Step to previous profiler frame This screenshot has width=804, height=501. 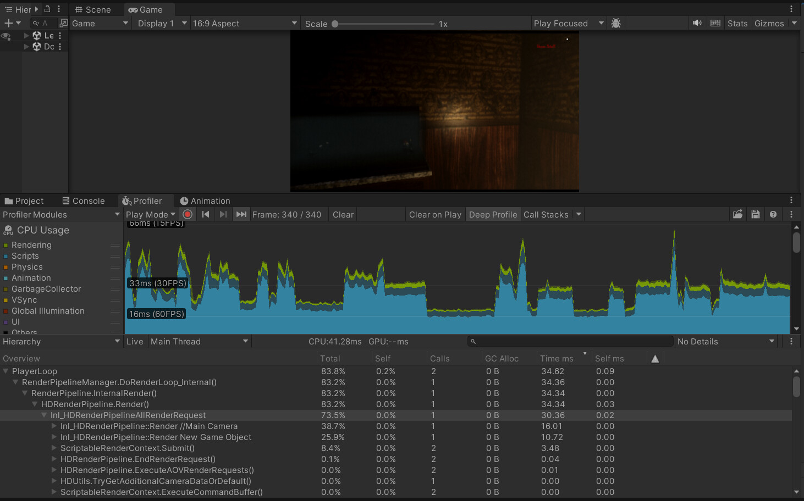point(206,214)
